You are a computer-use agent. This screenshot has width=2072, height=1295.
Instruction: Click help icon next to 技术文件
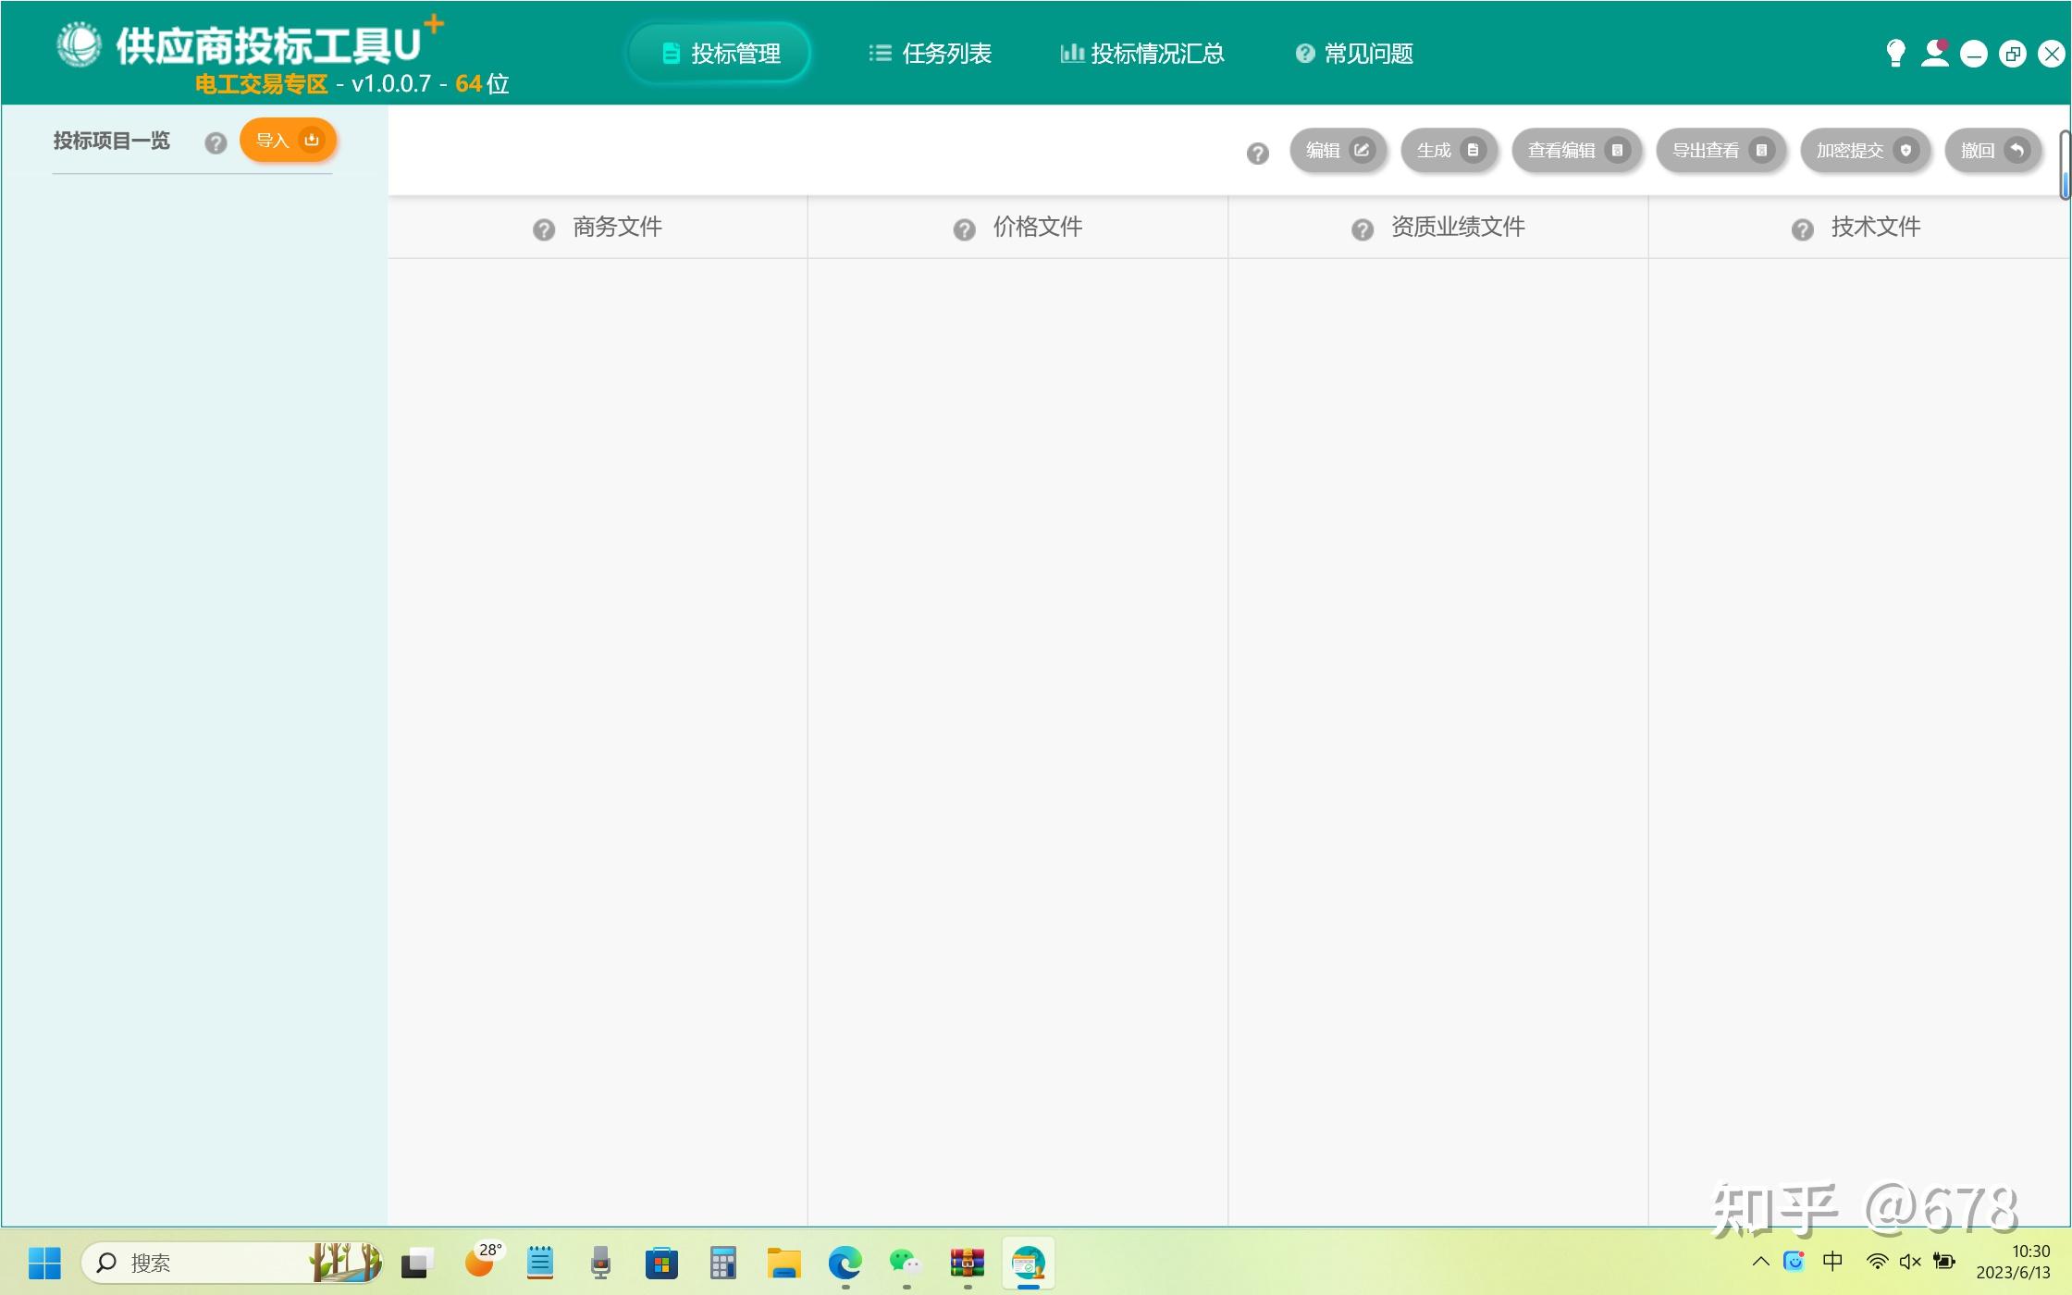click(1802, 229)
